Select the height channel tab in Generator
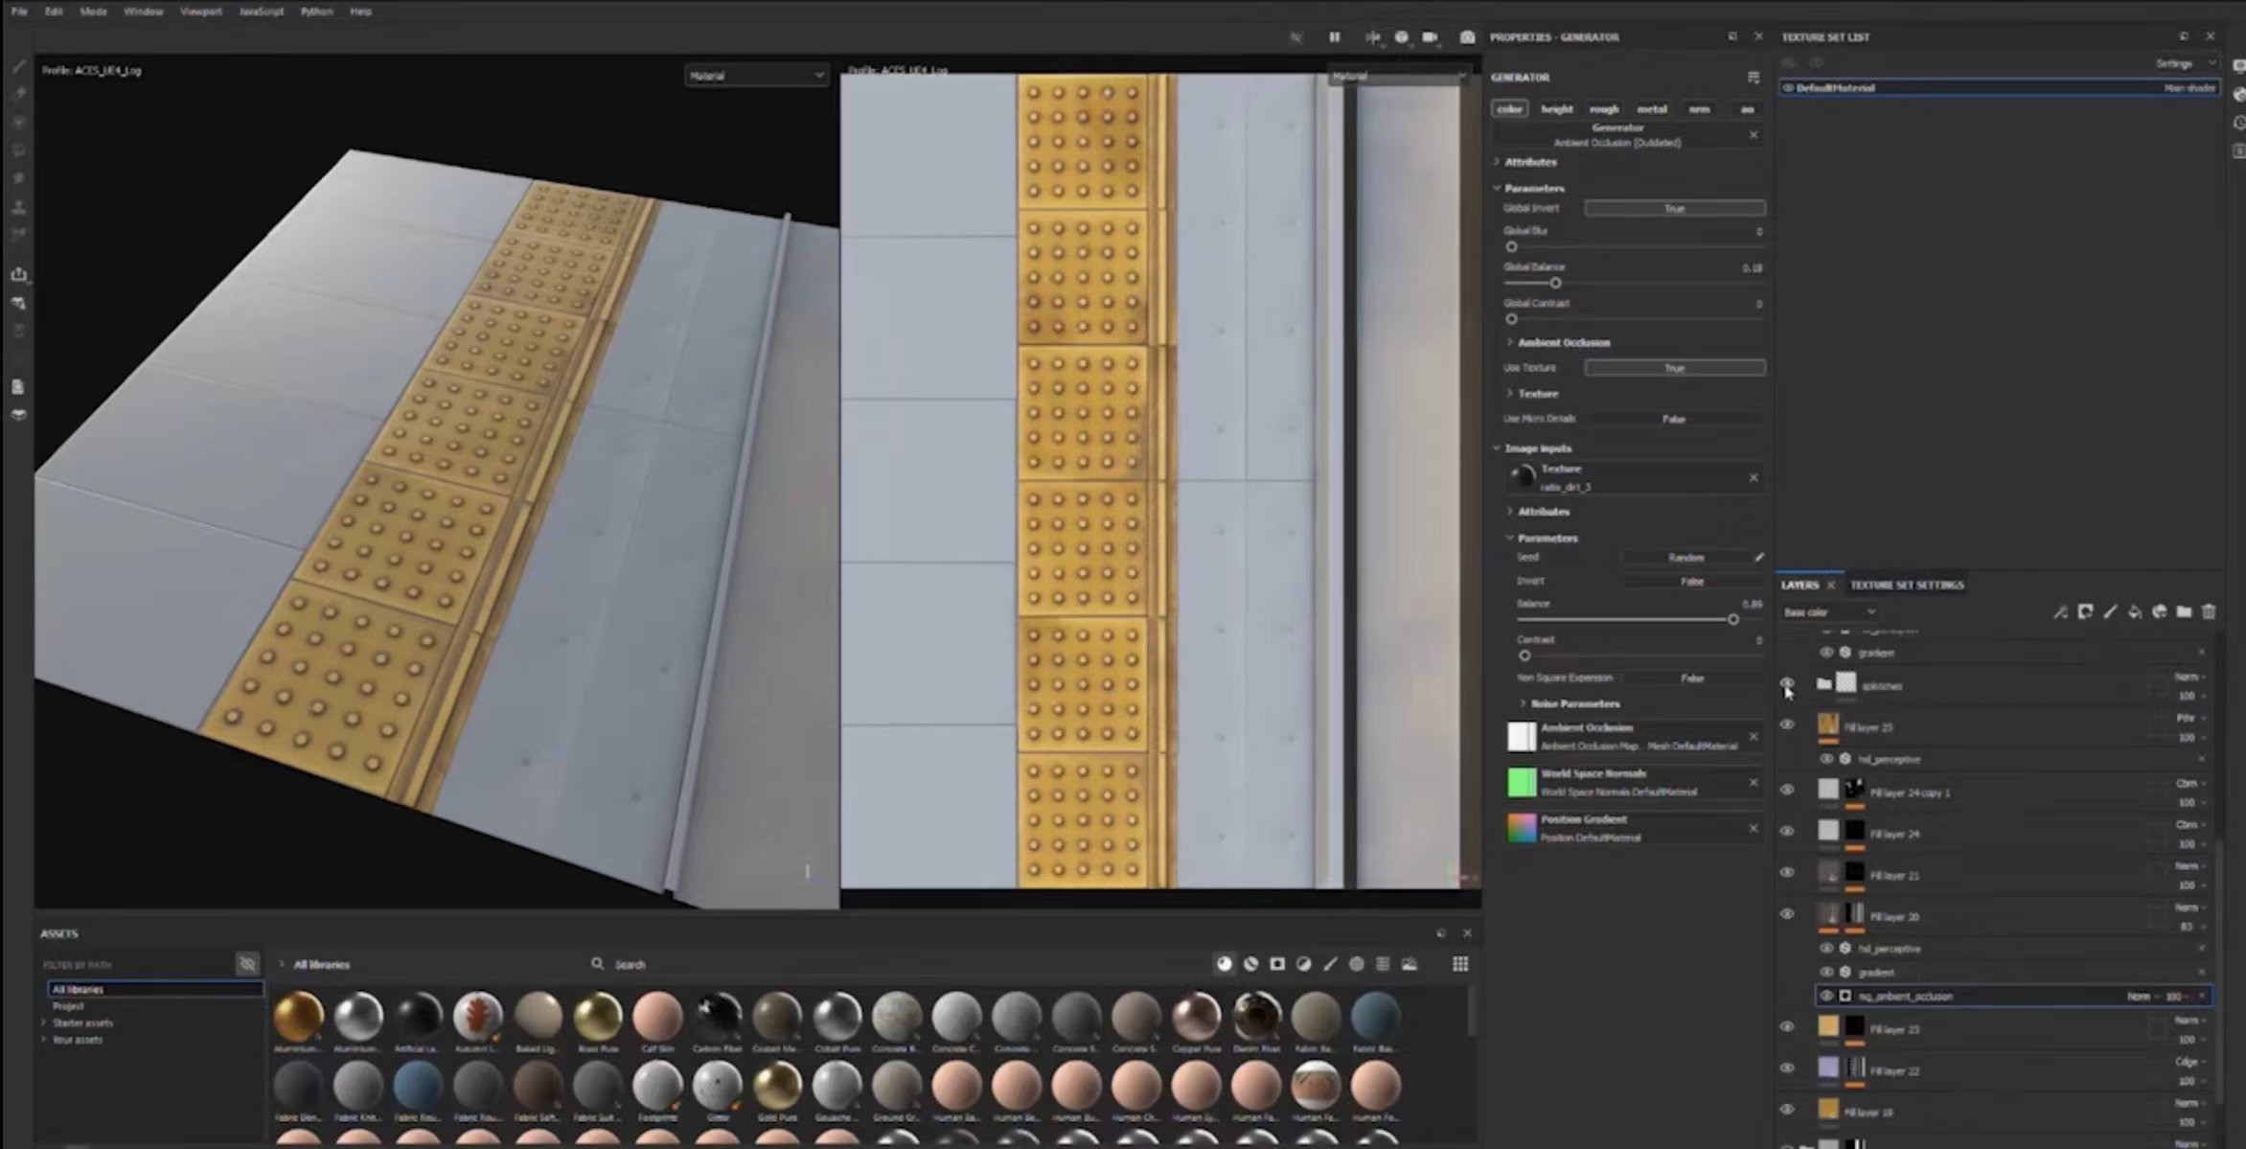The image size is (2246, 1149). [1556, 109]
